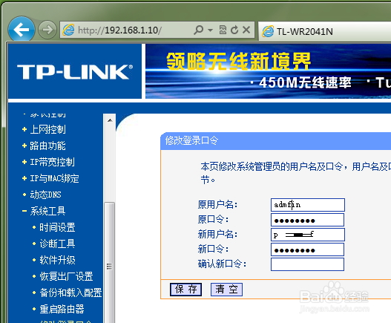Open the address bar search dropdown arrow
The height and width of the screenshot is (323, 391).
pos(210,30)
